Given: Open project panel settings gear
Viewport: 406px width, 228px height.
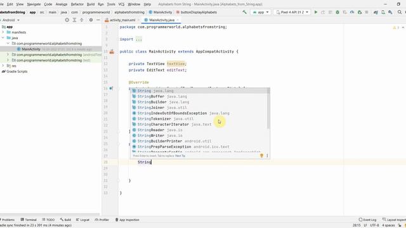Looking at the screenshot, I should point(91,20).
